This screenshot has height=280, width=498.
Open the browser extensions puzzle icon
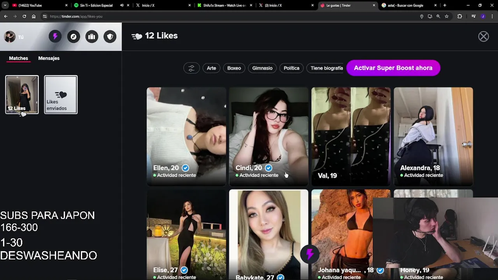[459, 16]
